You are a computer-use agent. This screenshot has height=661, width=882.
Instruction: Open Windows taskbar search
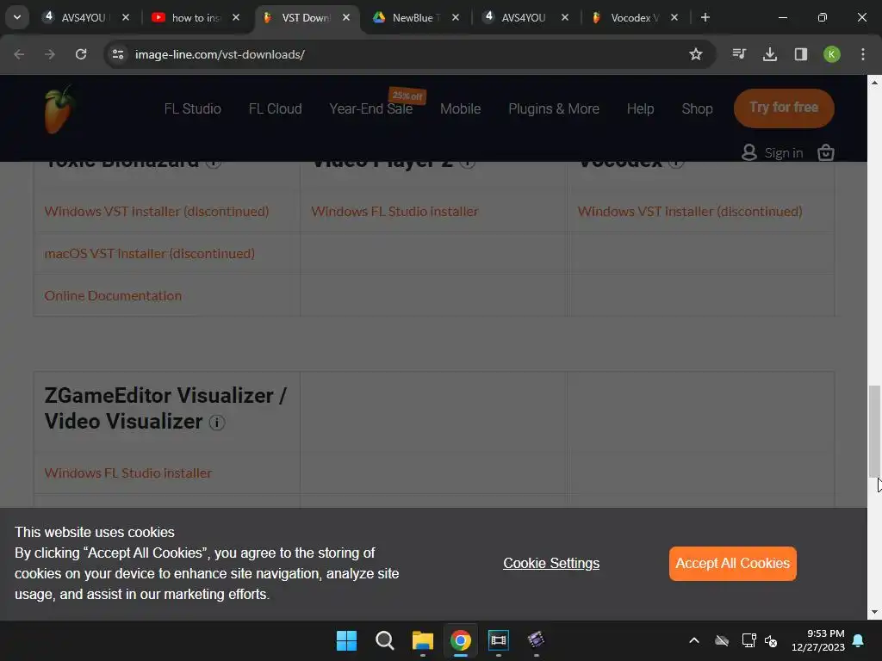pyautogui.click(x=385, y=640)
